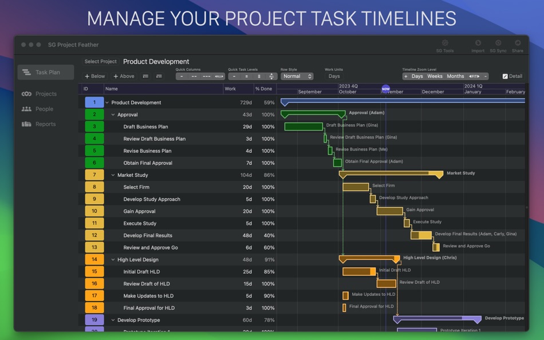Switch timeline zoom to Months
This screenshot has width=544, height=340.
click(x=455, y=76)
